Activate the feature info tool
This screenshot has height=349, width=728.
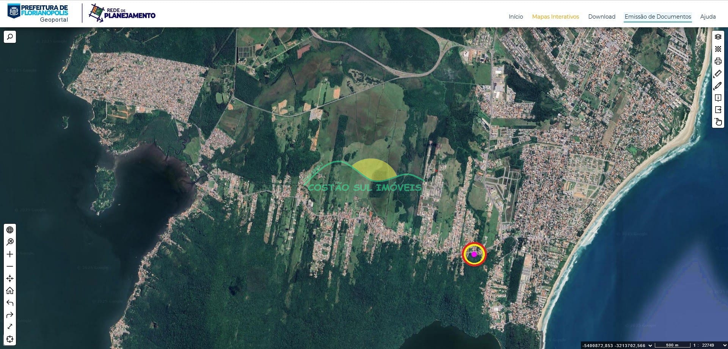tap(718, 98)
